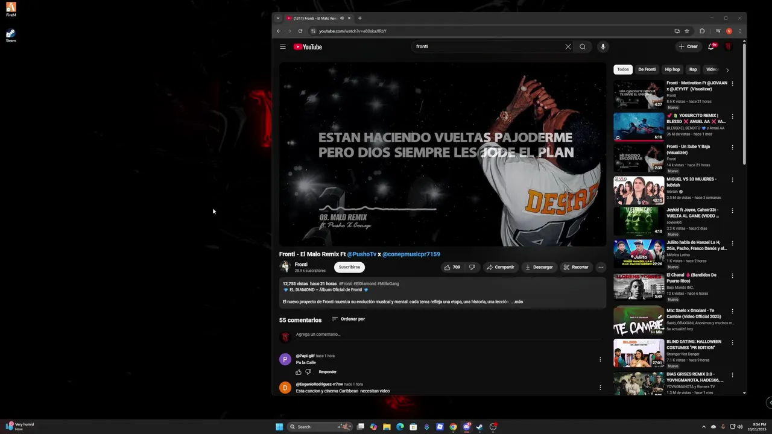Open Chrome extensions puzzle icon

click(x=702, y=31)
